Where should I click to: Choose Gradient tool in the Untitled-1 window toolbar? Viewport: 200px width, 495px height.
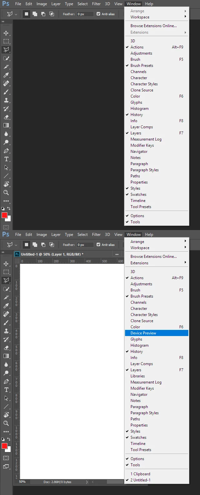coord(6,356)
